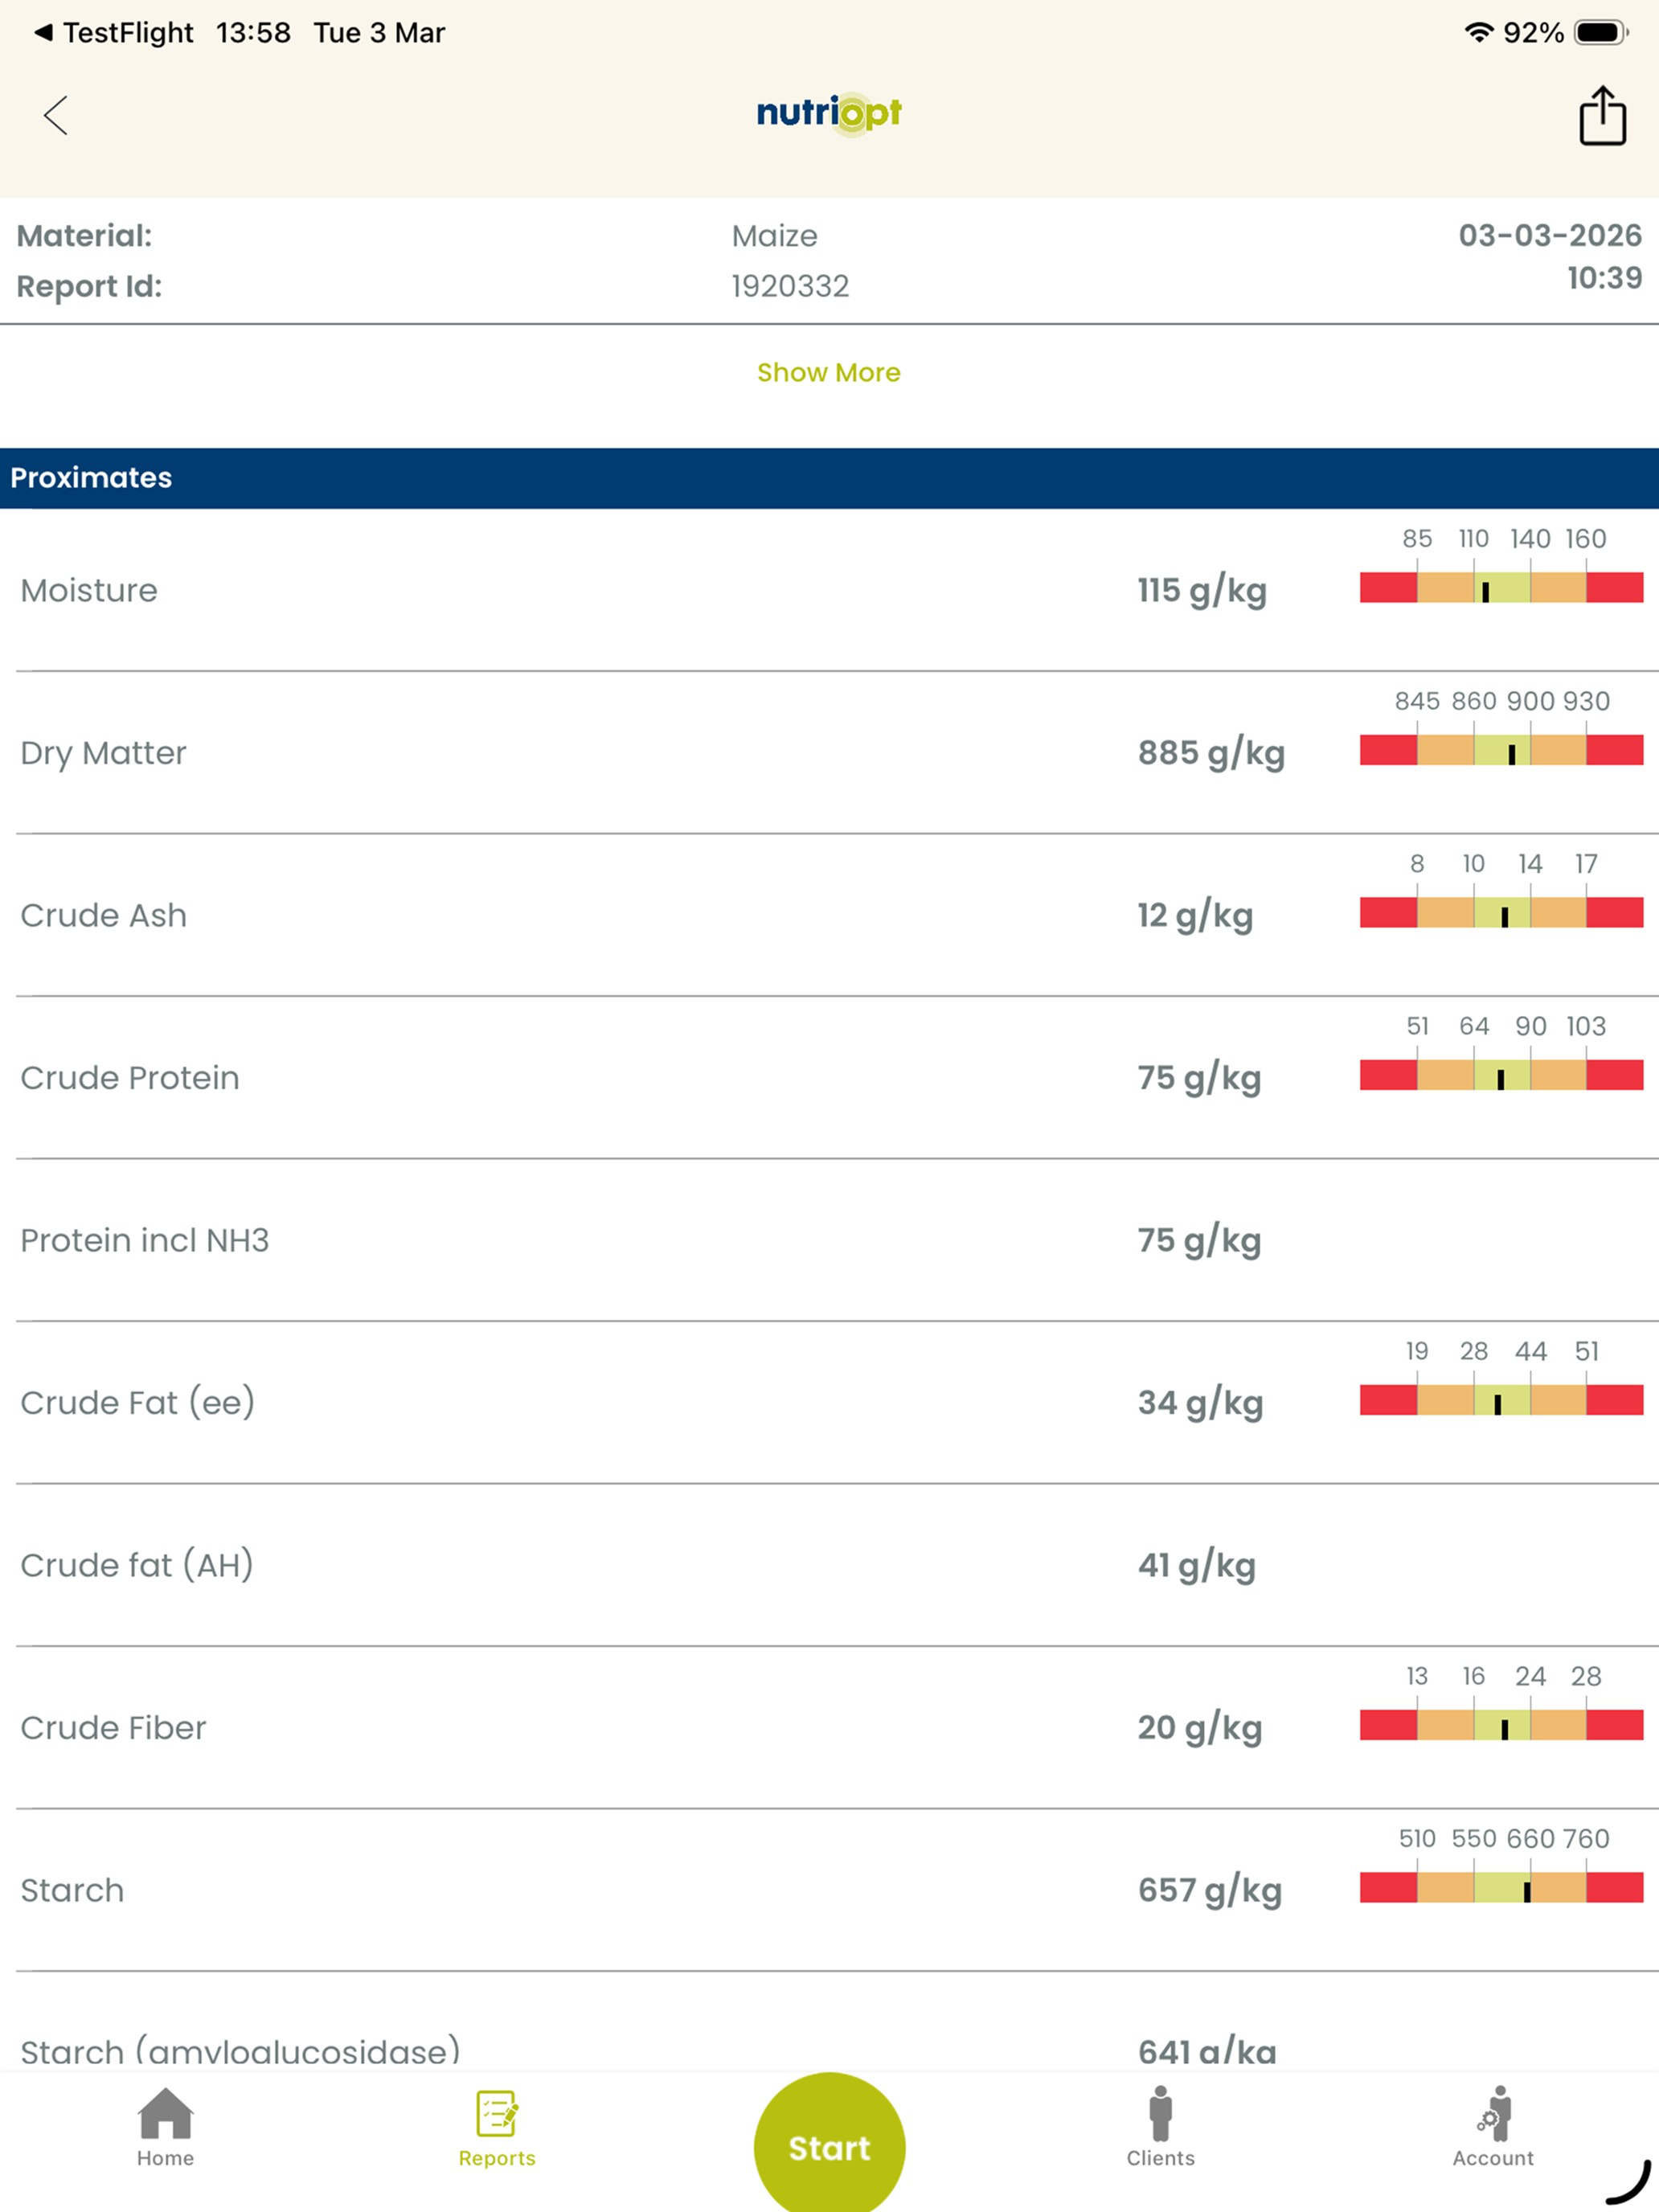Viewport: 1659px width, 2212px height.
Task: Tap the Moisture range color bar
Action: 1501,587
